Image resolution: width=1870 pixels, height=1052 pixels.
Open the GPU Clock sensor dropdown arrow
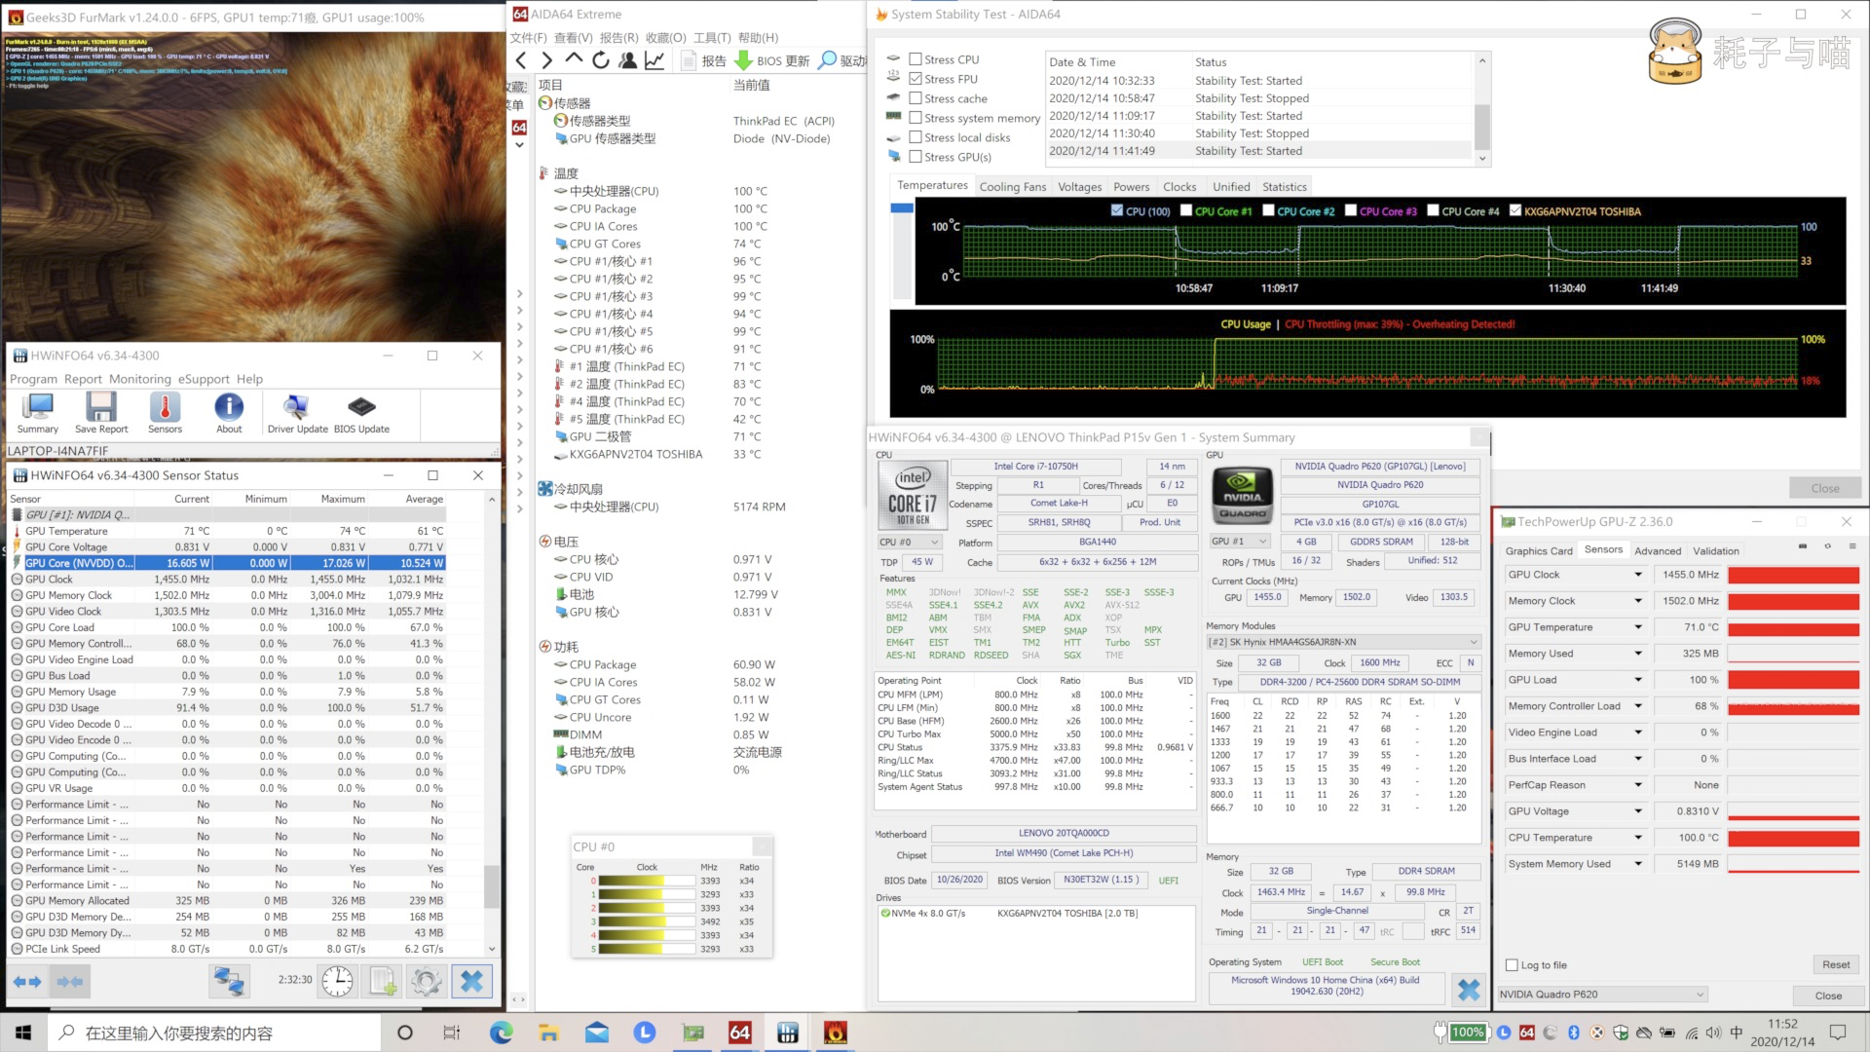tap(1638, 575)
